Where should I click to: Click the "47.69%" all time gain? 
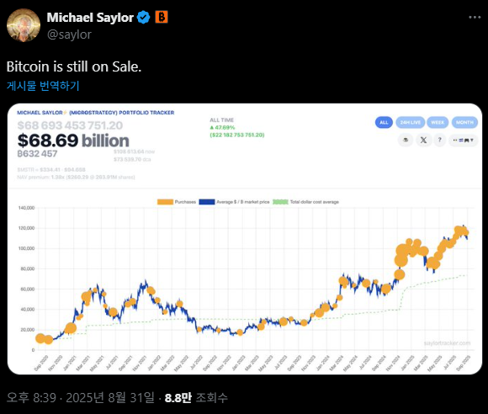tap(222, 128)
